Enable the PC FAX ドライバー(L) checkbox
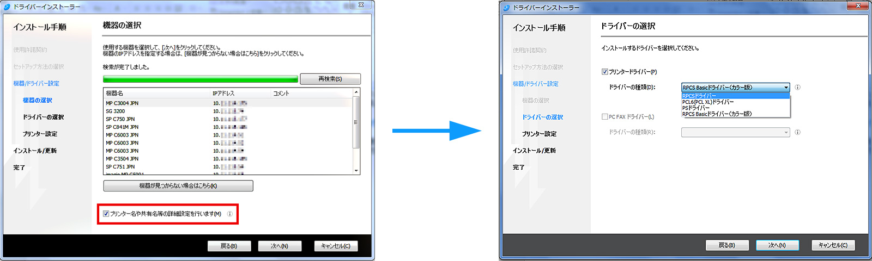The image size is (872, 261). (x=604, y=117)
